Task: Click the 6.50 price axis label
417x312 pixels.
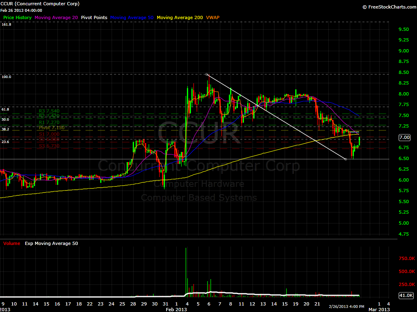Action: coord(404,158)
